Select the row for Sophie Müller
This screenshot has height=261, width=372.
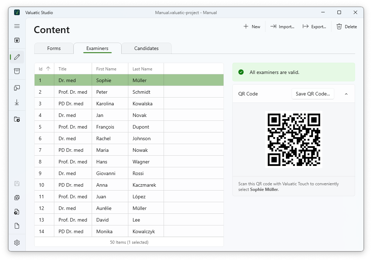click(x=129, y=80)
